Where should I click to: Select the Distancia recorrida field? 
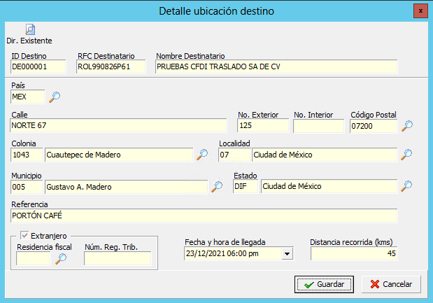pyautogui.click(x=354, y=253)
